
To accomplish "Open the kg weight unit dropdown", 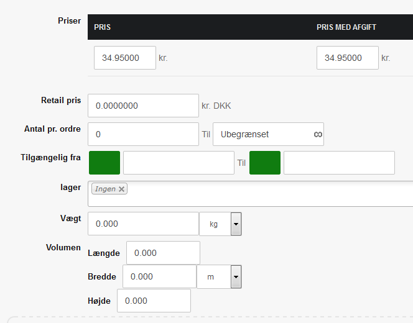I will pos(220,224).
